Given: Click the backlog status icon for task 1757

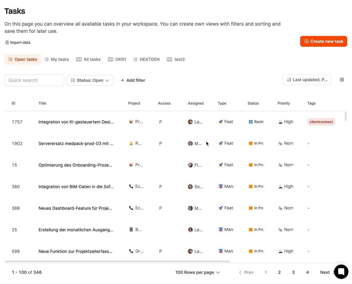Looking at the screenshot, I should coord(251,122).
